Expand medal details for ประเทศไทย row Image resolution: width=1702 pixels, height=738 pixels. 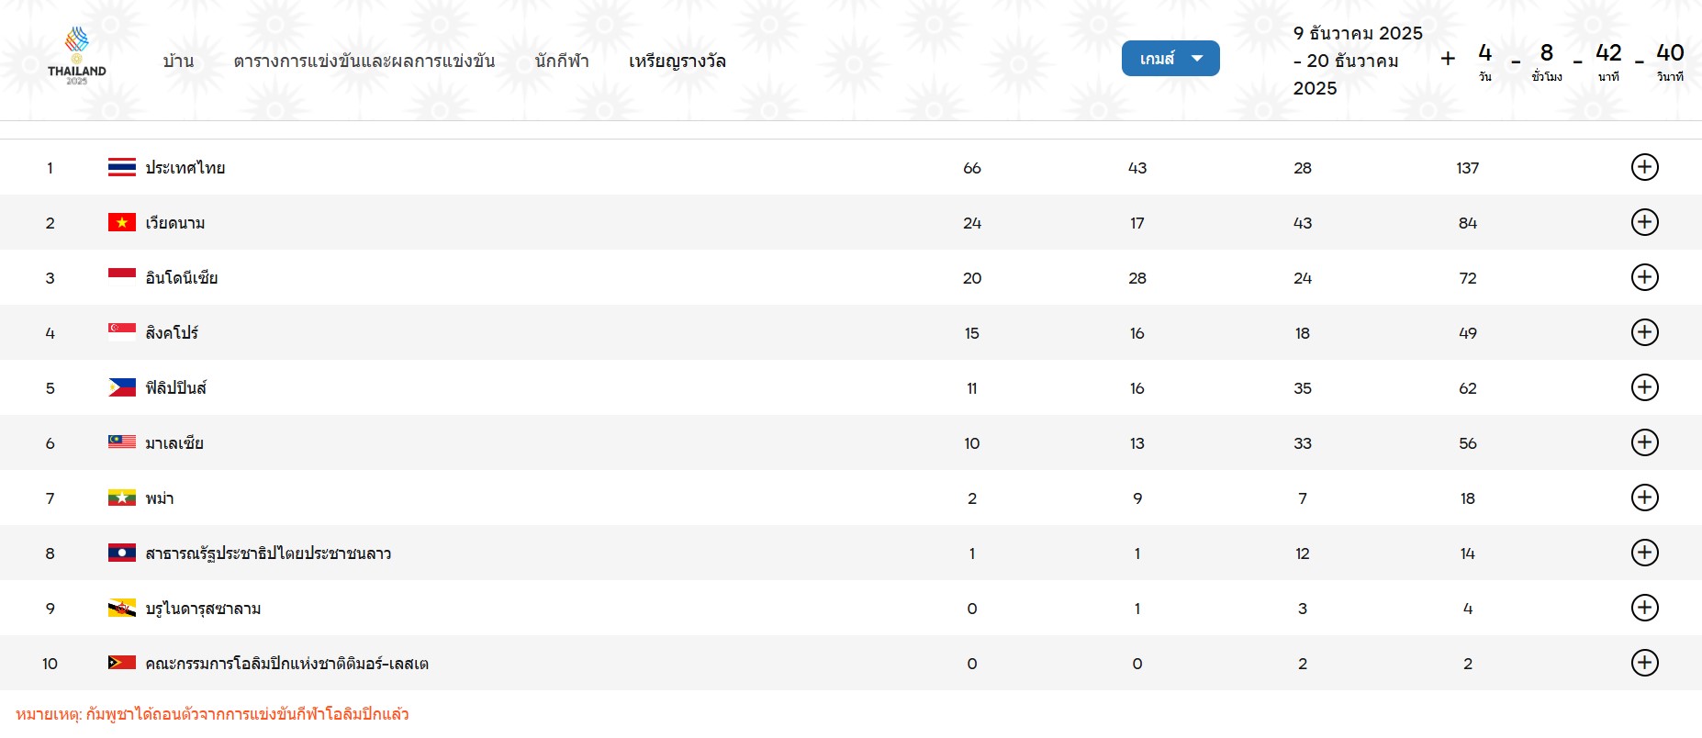[1644, 167]
